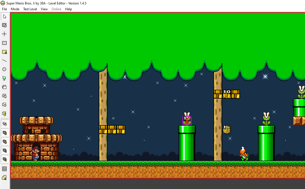
Task: Open the View menu
Action: (x=44, y=9)
